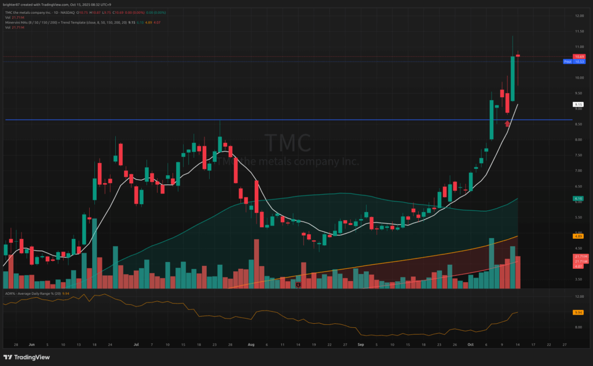Select the latest red candle at chart's right
The image size is (593, 366).
[x=518, y=69]
